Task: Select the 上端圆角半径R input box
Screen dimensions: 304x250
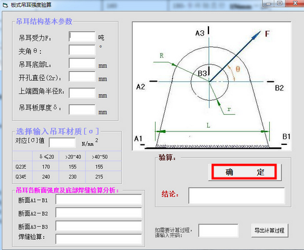Action: coord(82,93)
